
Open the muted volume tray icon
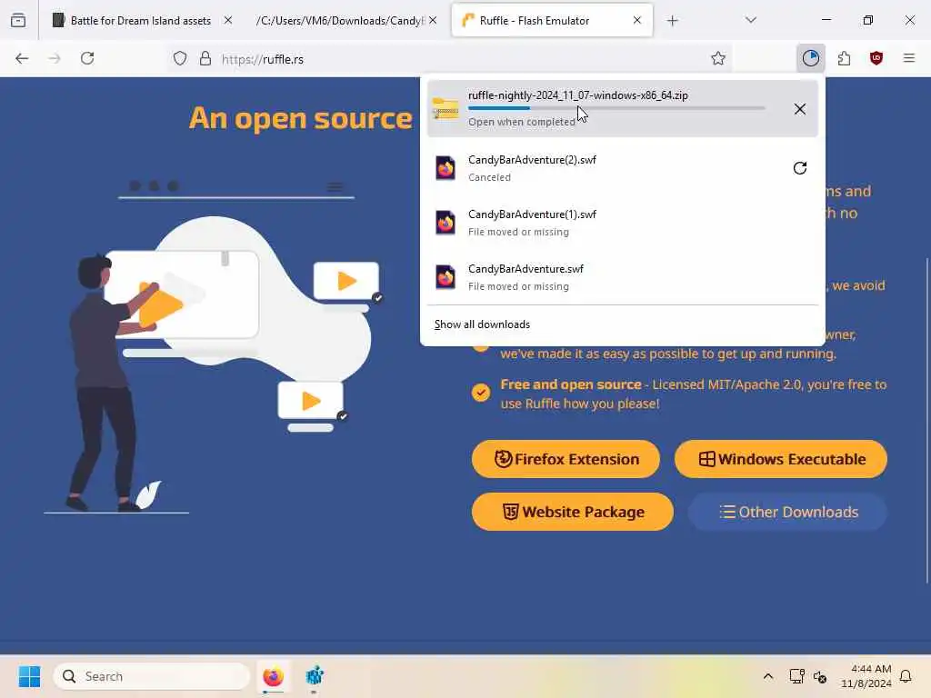click(821, 676)
